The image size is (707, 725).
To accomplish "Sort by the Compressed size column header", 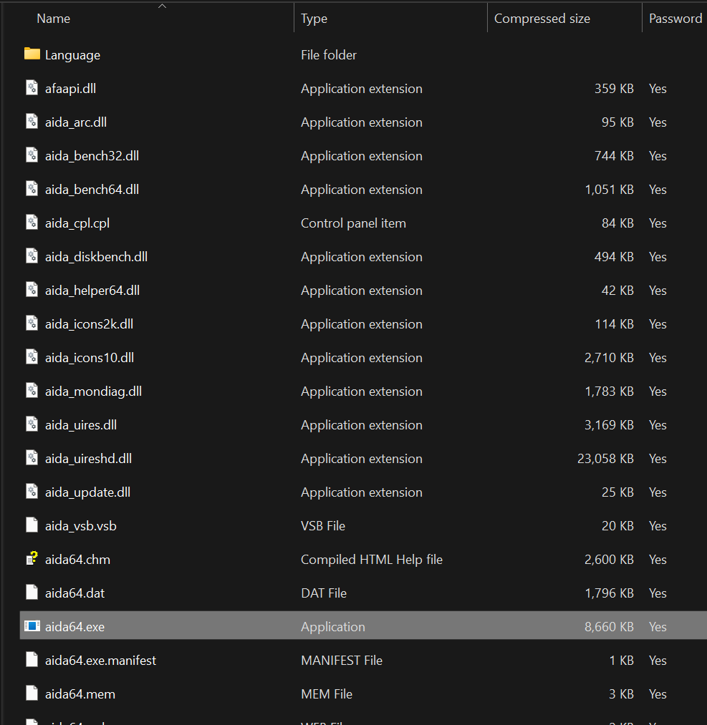I will [542, 19].
